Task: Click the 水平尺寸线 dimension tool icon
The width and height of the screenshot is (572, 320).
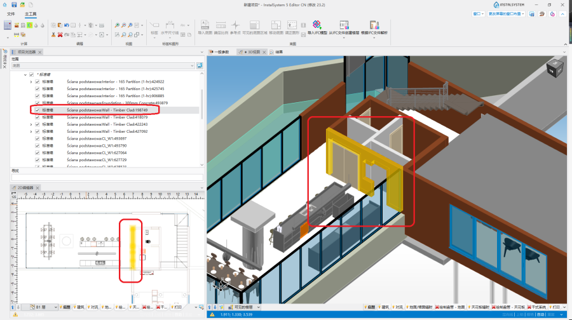Action: (170, 25)
